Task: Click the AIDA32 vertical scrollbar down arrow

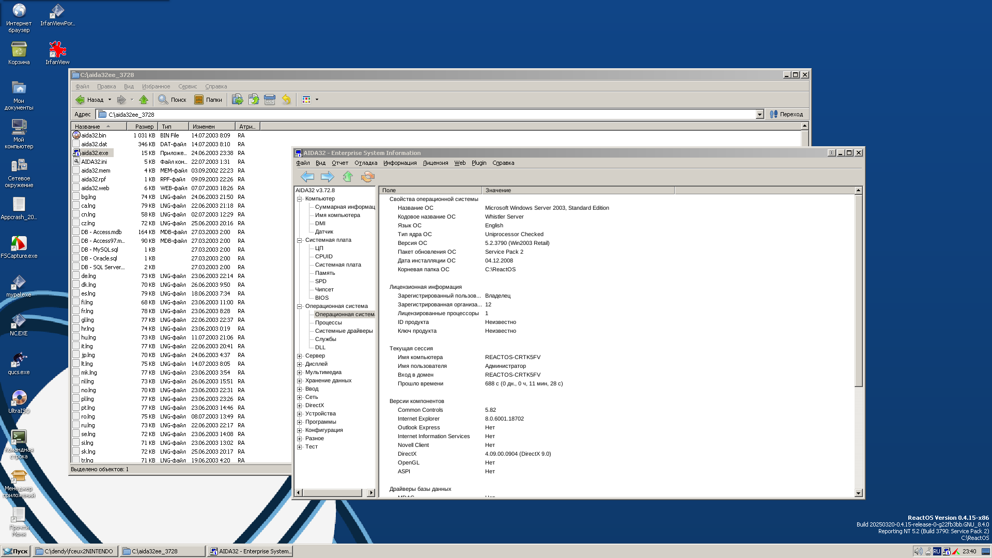Action: click(x=858, y=493)
